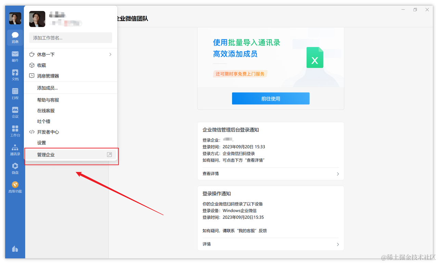This screenshot has width=438, height=263.
Task: Click the 企业微信管理后台登录通知 title
Action: coord(231,130)
